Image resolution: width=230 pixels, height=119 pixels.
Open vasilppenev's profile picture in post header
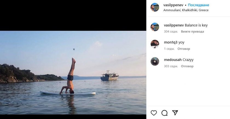click(155, 7)
